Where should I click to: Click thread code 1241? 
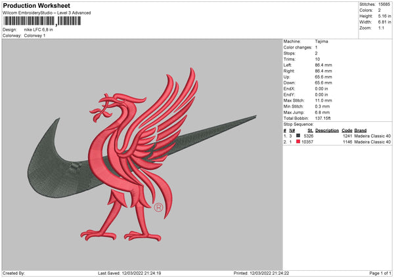tap(347, 136)
